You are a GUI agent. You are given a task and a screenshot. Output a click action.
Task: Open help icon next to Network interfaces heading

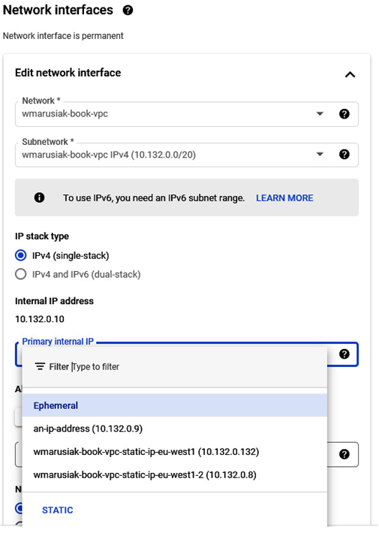tap(128, 11)
